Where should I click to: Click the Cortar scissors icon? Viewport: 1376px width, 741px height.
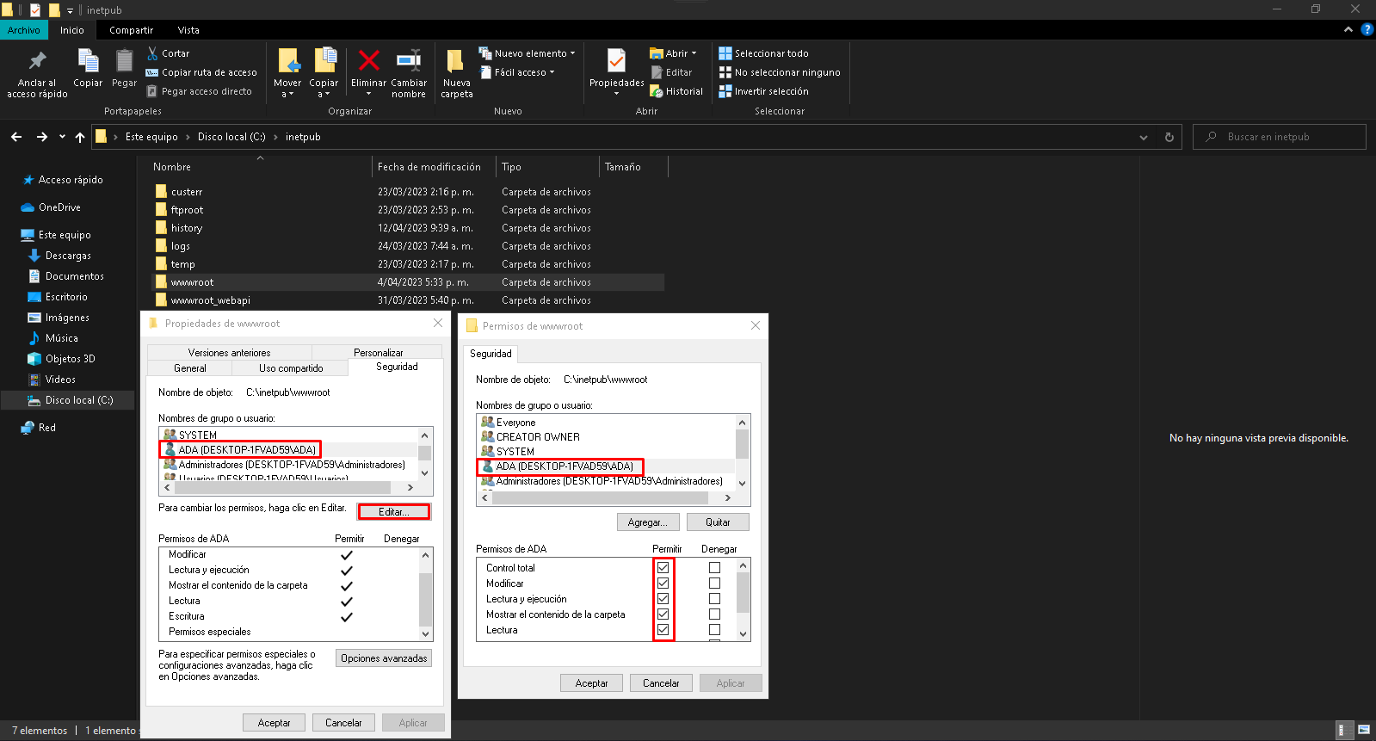click(x=152, y=53)
